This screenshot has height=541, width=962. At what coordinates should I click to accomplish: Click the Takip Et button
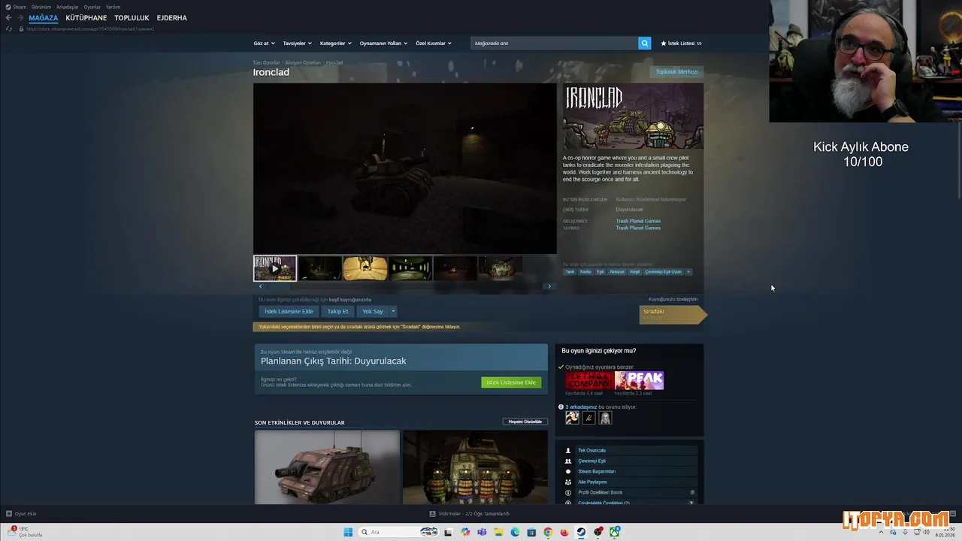pyautogui.click(x=337, y=311)
